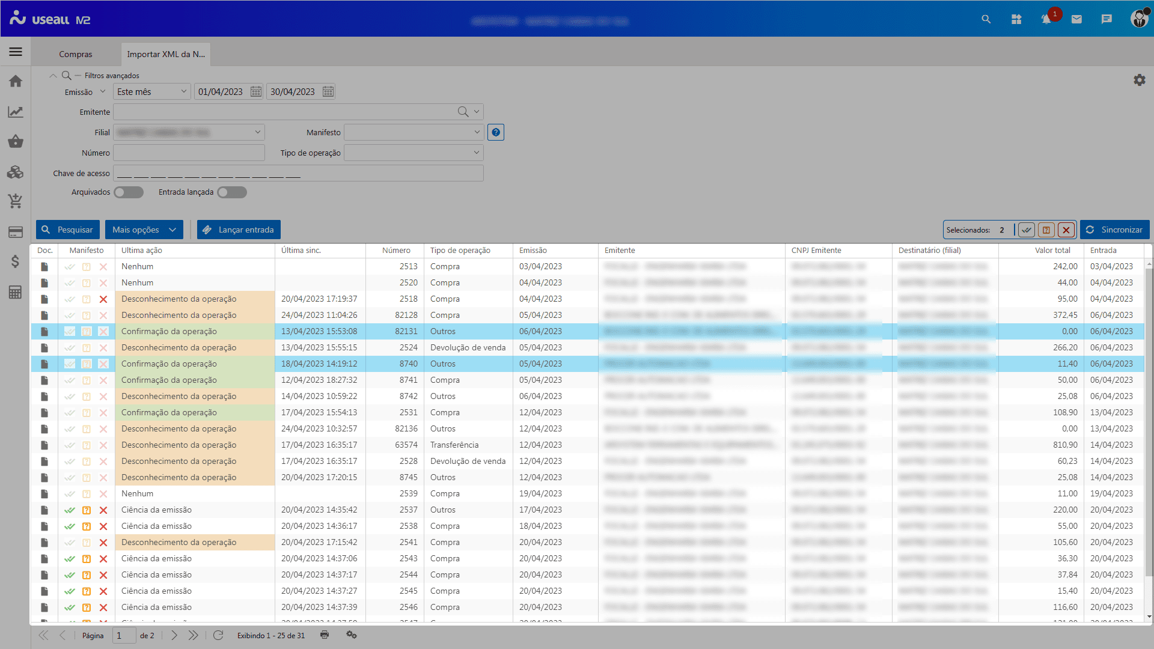Expand the Tipo de operação dropdown
The image size is (1154, 649).
[414, 153]
